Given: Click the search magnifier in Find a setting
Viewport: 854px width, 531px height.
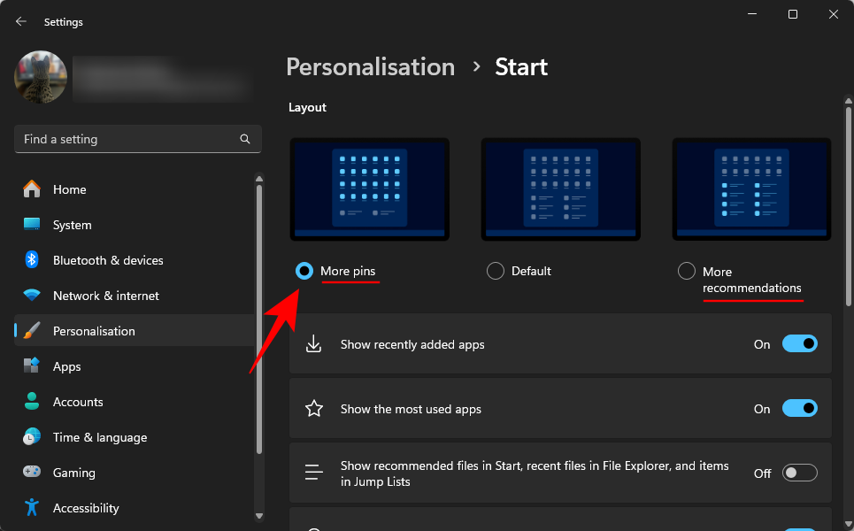Looking at the screenshot, I should coord(244,139).
